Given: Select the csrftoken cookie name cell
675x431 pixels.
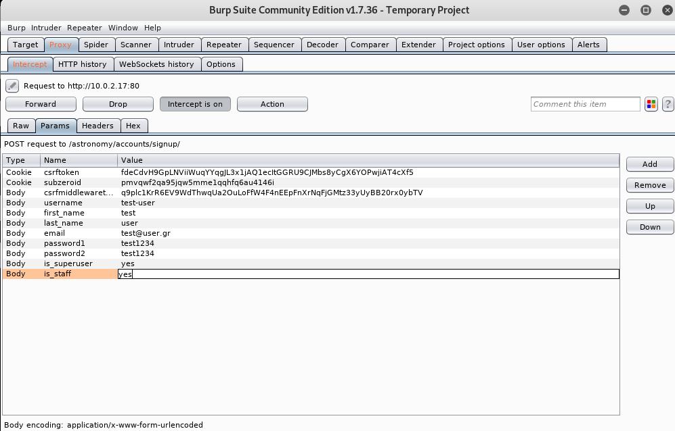Looking at the screenshot, I should point(79,172).
